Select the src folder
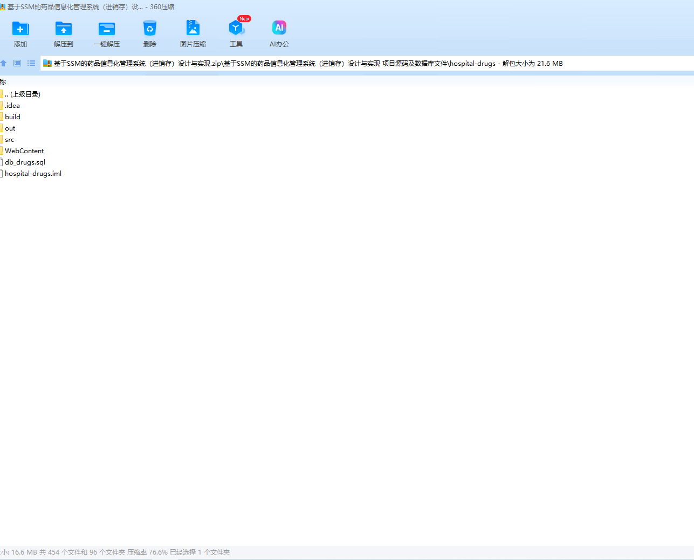This screenshot has width=694, height=560. [10, 139]
